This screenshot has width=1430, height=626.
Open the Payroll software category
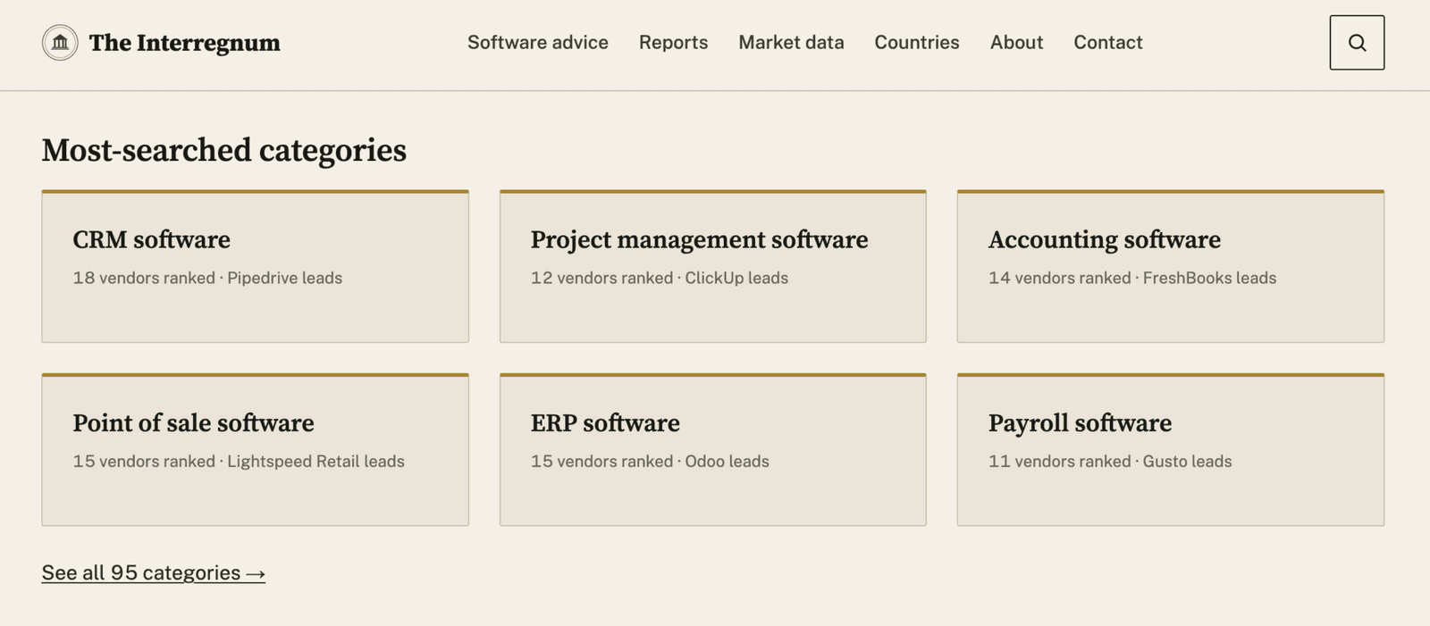pyautogui.click(x=1171, y=449)
